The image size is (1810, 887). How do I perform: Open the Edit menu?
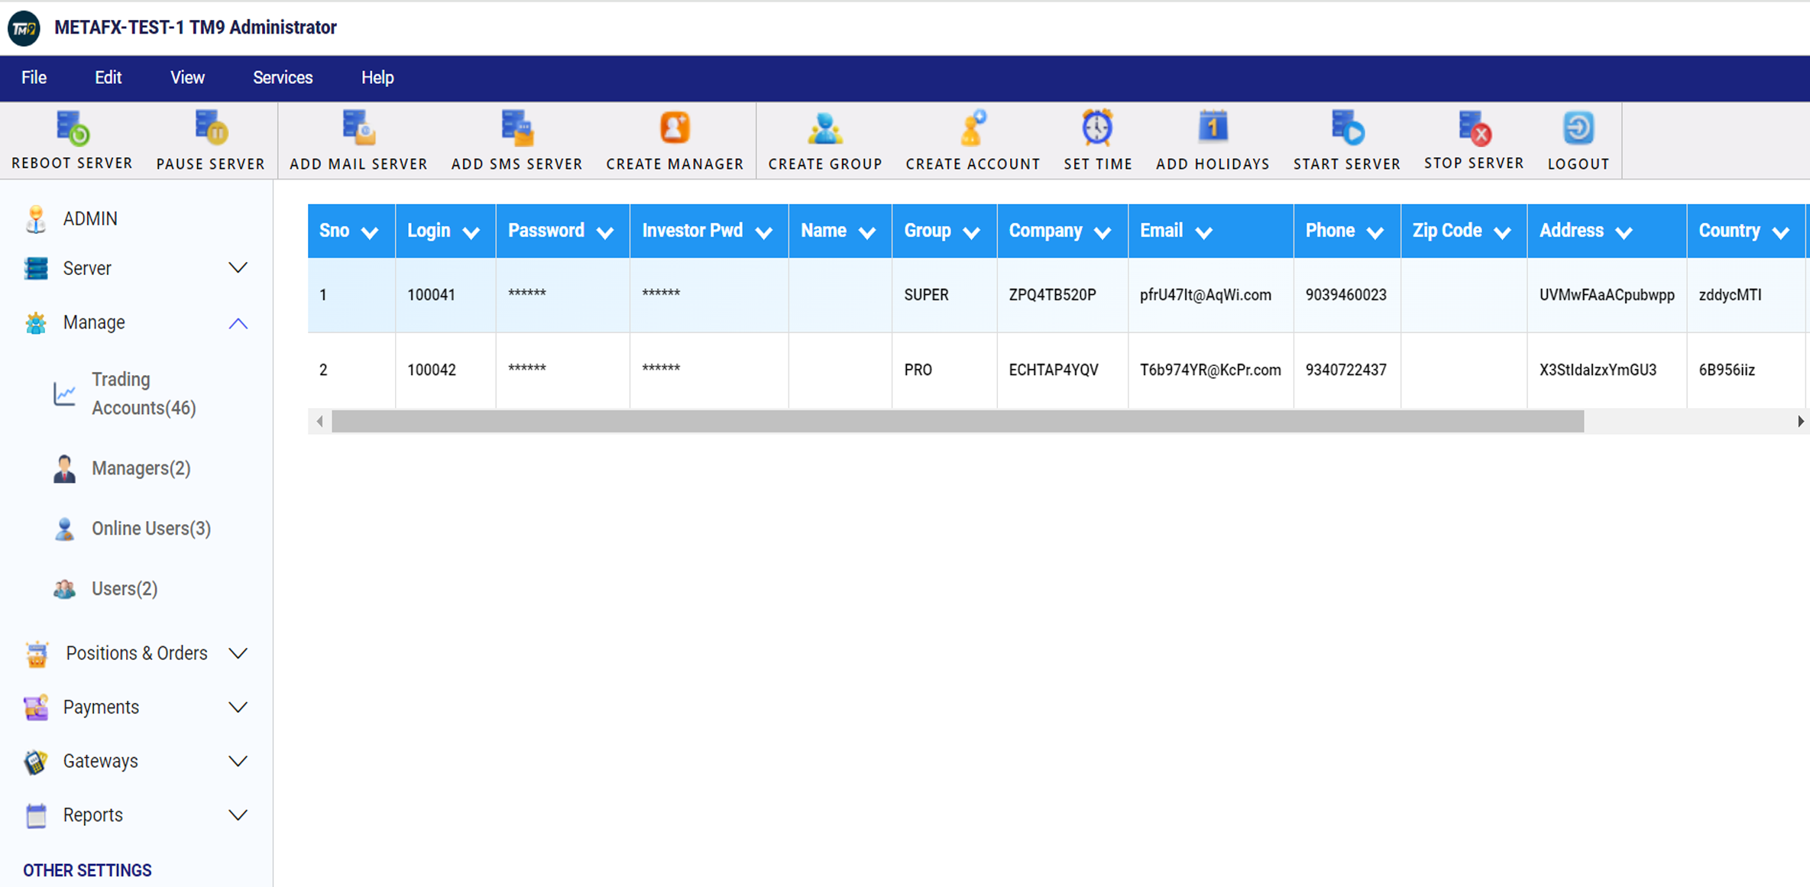point(108,77)
